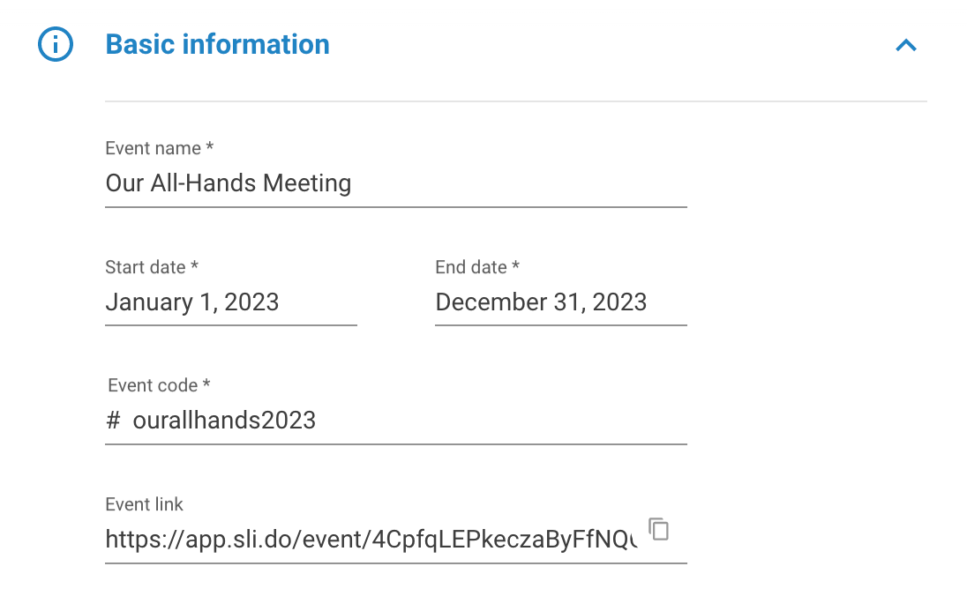Click the Start date label

146,267
